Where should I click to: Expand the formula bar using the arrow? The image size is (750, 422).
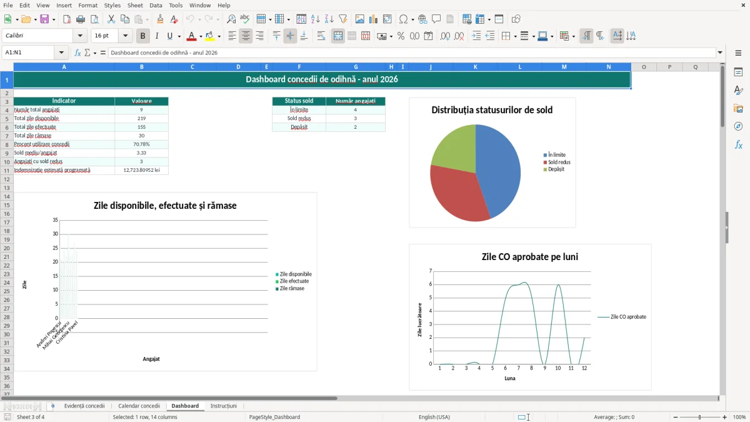(720, 53)
